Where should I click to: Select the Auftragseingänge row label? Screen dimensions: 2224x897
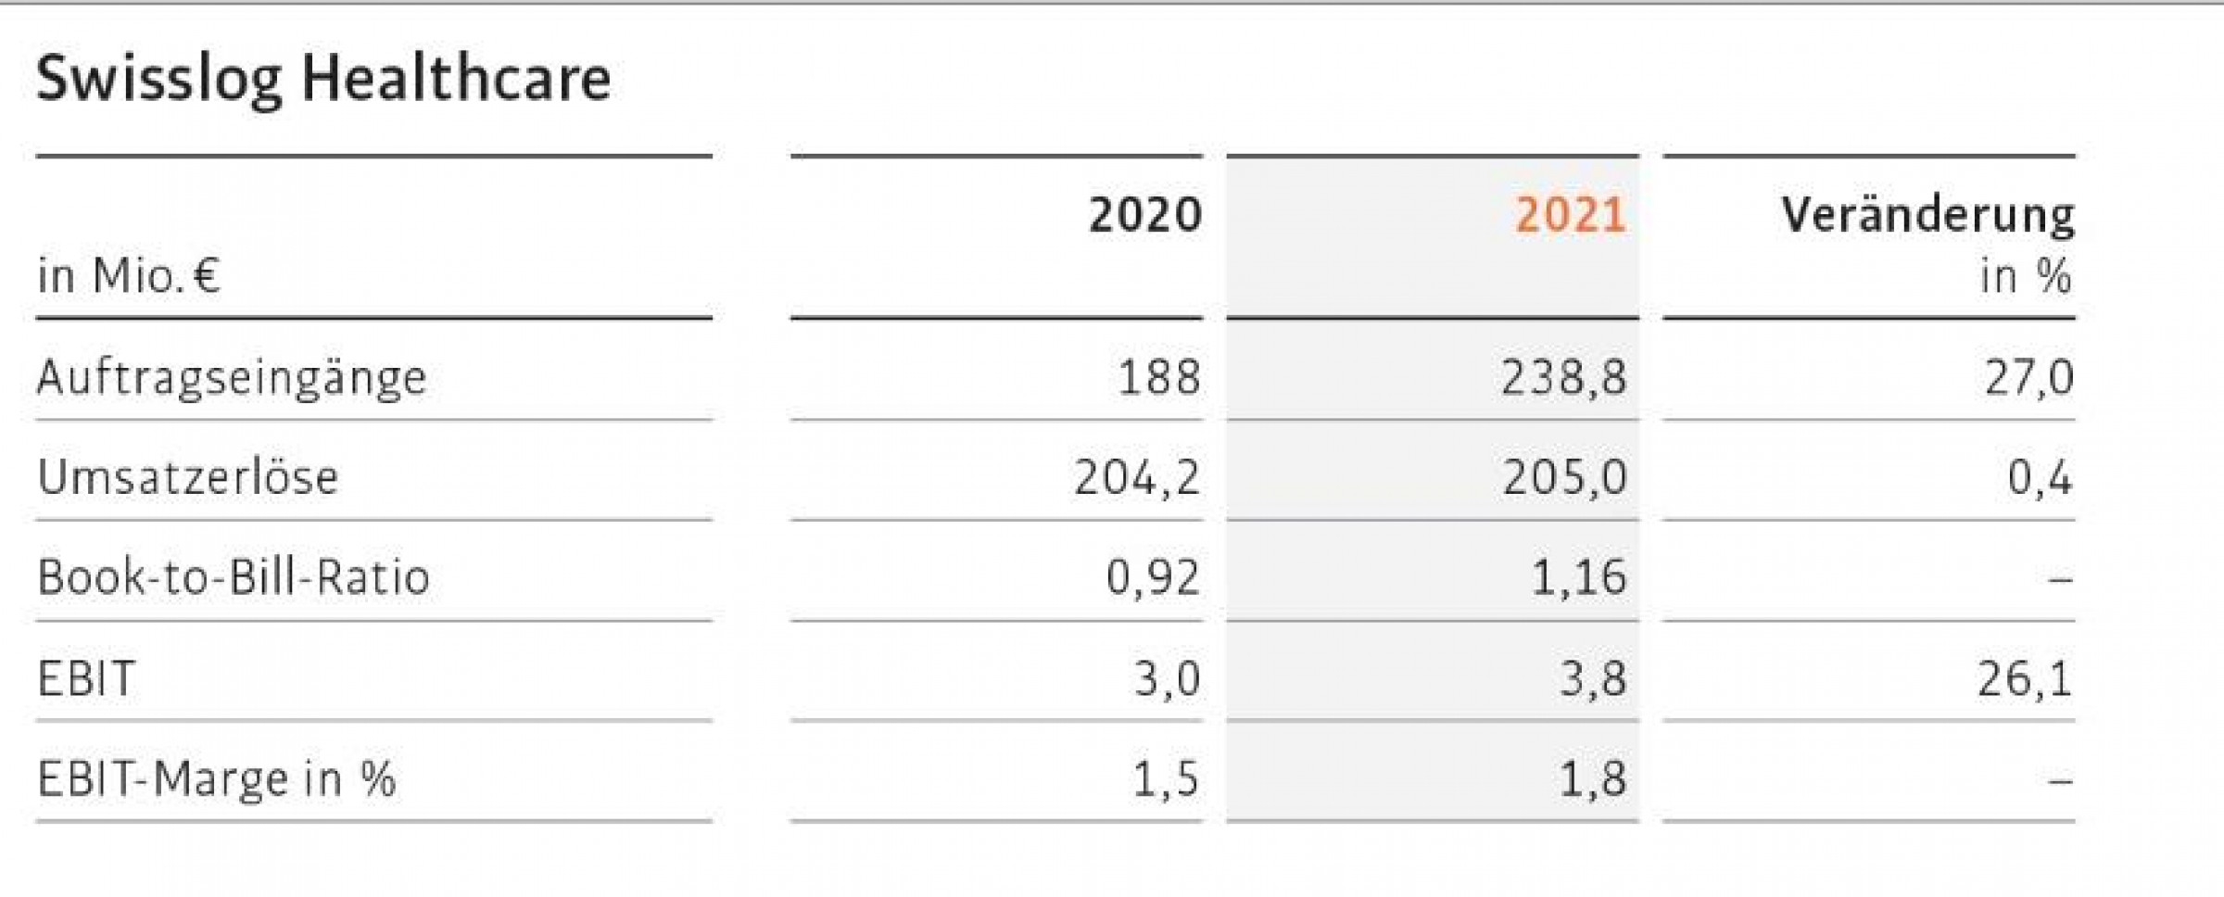click(x=232, y=378)
